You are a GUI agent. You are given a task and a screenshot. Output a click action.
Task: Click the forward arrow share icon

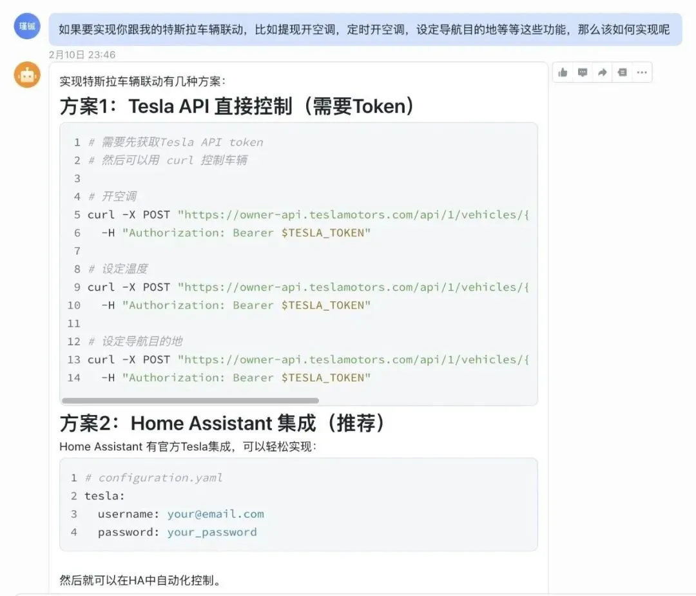pyautogui.click(x=602, y=73)
